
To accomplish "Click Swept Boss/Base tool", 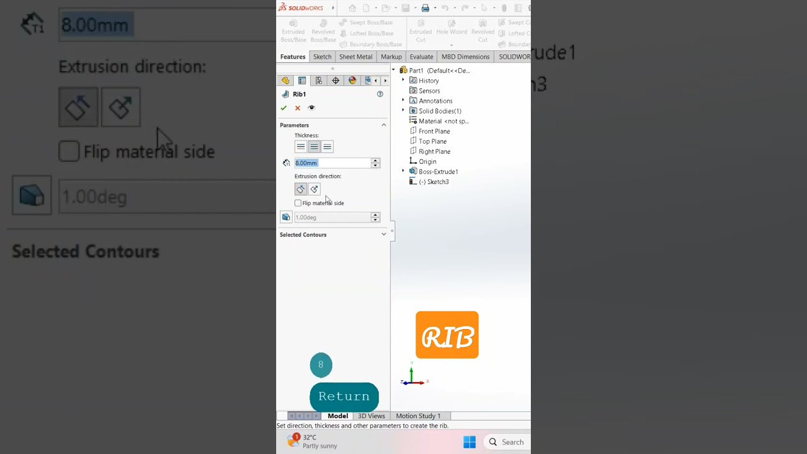I will coord(366,23).
